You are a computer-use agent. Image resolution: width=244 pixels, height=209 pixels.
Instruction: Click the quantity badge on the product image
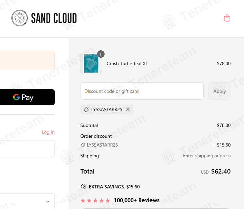pos(101,54)
